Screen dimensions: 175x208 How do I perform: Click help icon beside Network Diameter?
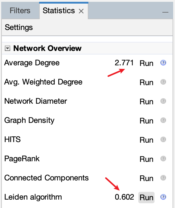163,101
